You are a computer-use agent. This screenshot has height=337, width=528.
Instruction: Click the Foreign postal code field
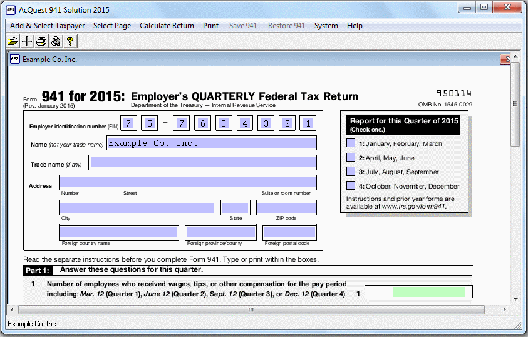[x=289, y=232]
